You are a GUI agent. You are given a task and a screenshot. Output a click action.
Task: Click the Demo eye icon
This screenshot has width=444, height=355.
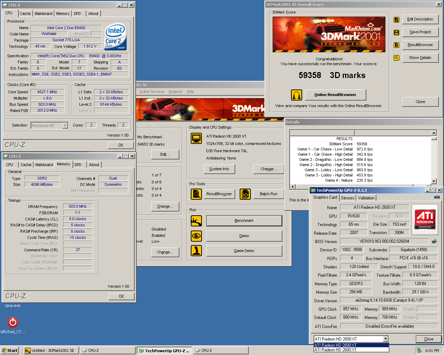(x=196, y=236)
